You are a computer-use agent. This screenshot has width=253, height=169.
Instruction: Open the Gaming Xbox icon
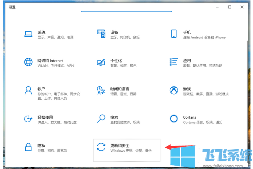(x=174, y=90)
